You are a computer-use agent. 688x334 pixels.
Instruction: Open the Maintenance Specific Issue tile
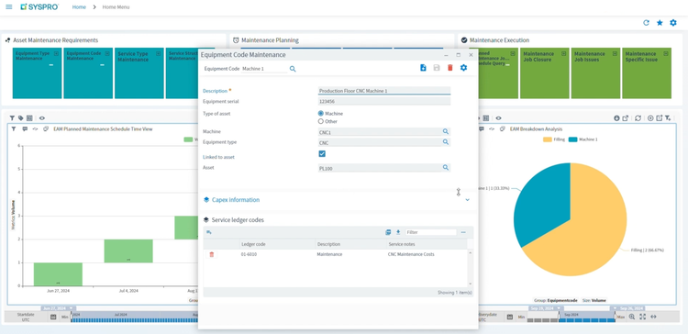click(x=647, y=73)
